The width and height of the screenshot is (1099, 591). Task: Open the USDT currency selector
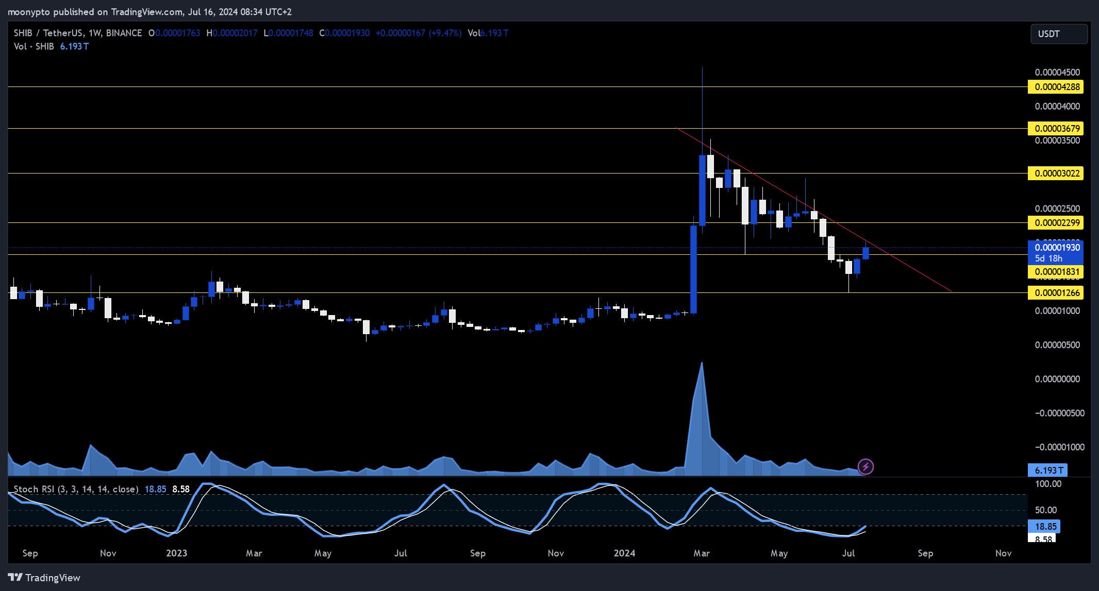click(1059, 34)
